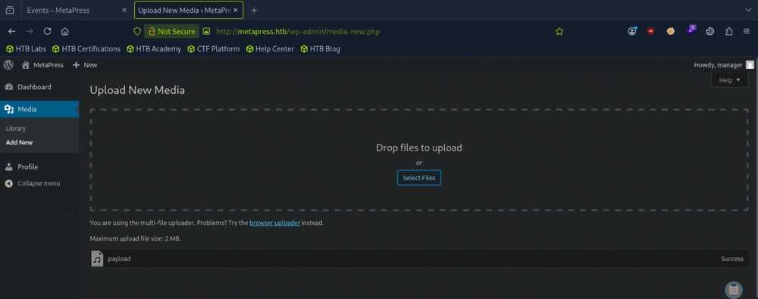
Task: Click the payload audio file icon
Action: point(97,258)
